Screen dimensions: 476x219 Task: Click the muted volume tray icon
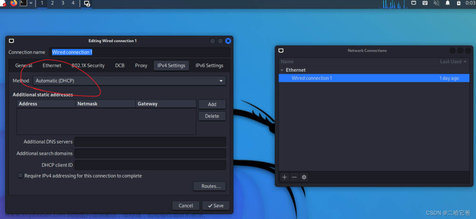pyautogui.click(x=436, y=3)
